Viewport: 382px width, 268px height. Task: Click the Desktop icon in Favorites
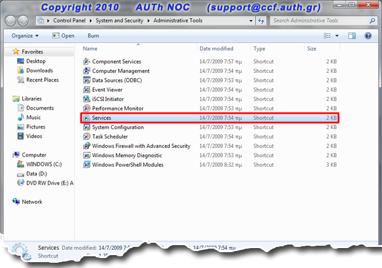(x=21, y=61)
